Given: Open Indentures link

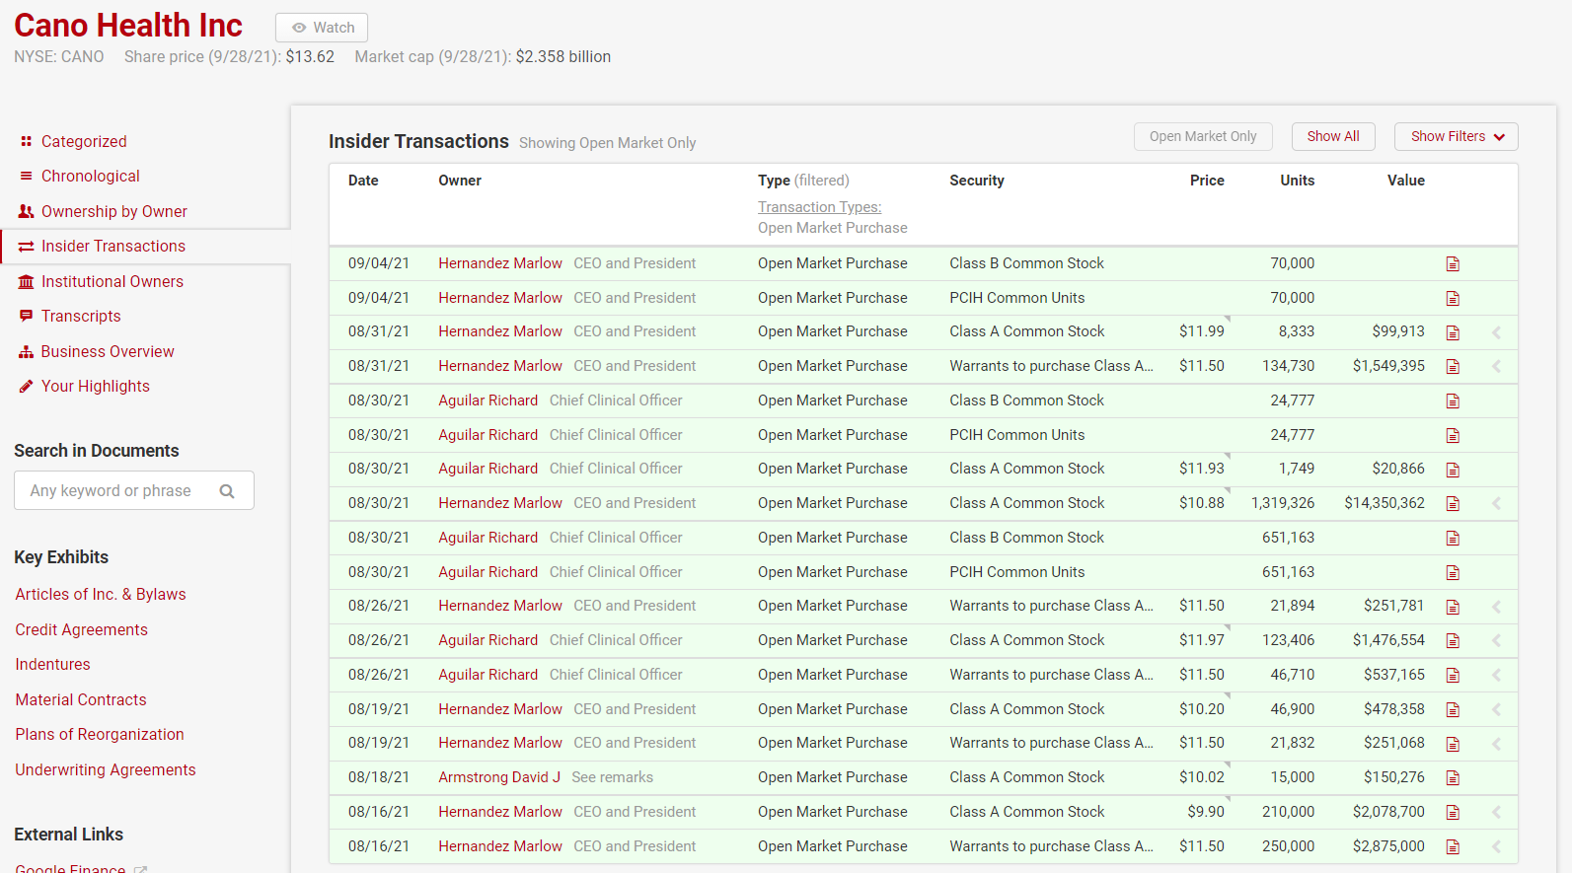Looking at the screenshot, I should point(52,664).
